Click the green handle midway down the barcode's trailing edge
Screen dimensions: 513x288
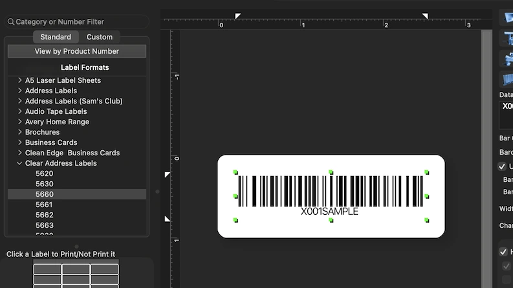[x=426, y=196]
